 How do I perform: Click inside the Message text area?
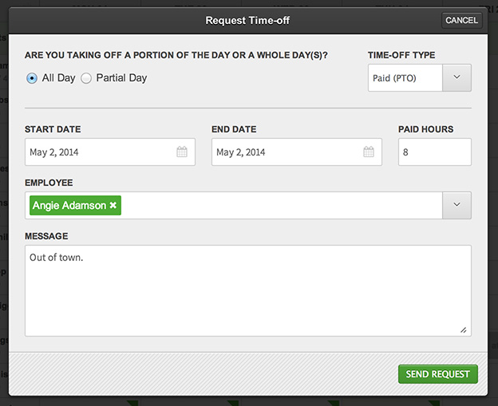[x=248, y=290]
